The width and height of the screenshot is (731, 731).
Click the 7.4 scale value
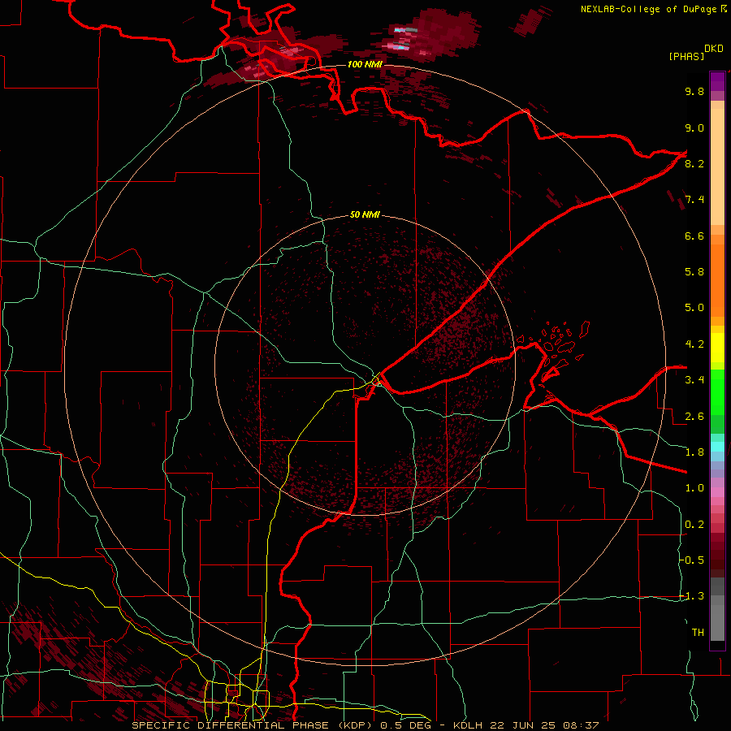pos(694,200)
